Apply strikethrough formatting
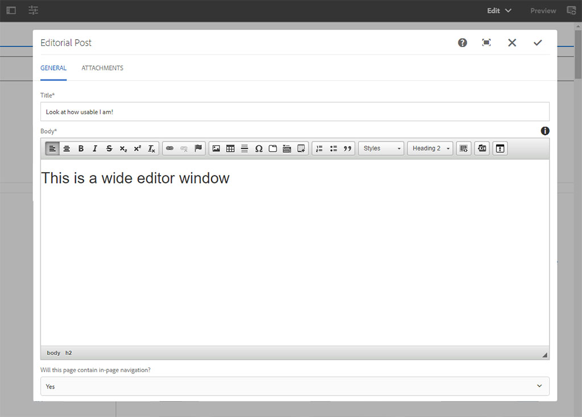The width and height of the screenshot is (582, 417). 109,148
